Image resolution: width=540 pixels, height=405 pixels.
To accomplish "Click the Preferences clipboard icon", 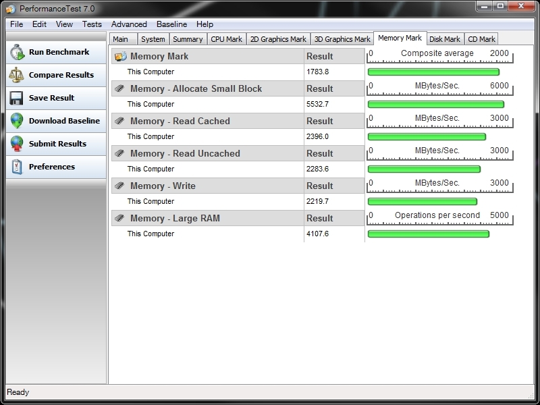I will (16, 167).
